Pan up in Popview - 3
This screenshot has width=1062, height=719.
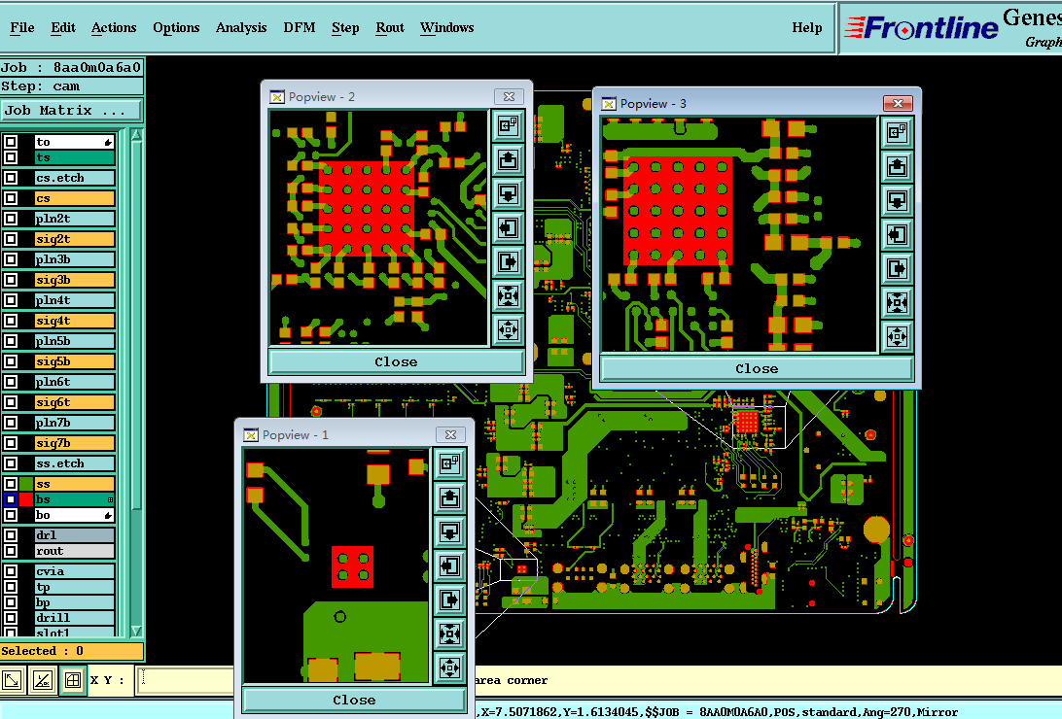897,166
